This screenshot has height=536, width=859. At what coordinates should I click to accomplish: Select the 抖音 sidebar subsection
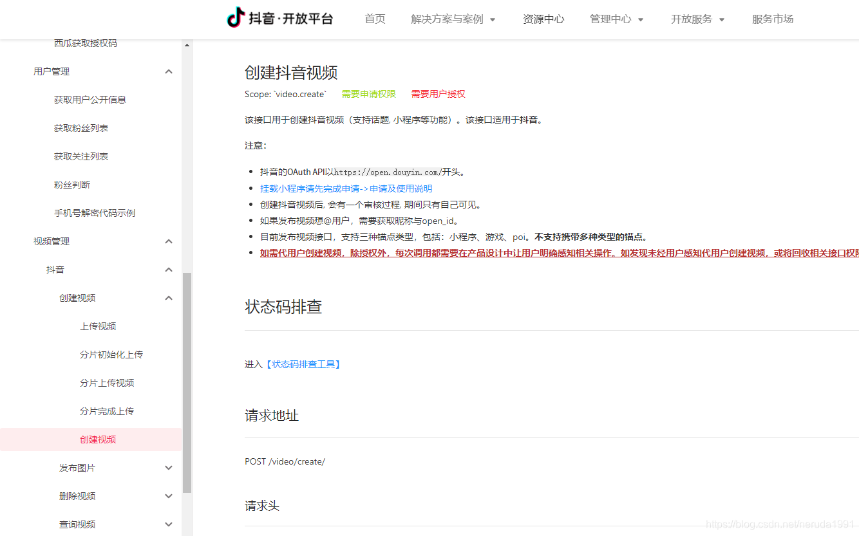(55, 270)
